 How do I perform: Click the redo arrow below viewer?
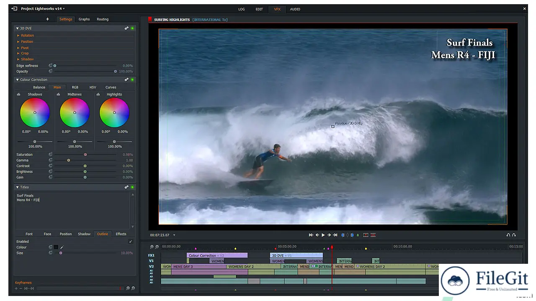click(514, 235)
